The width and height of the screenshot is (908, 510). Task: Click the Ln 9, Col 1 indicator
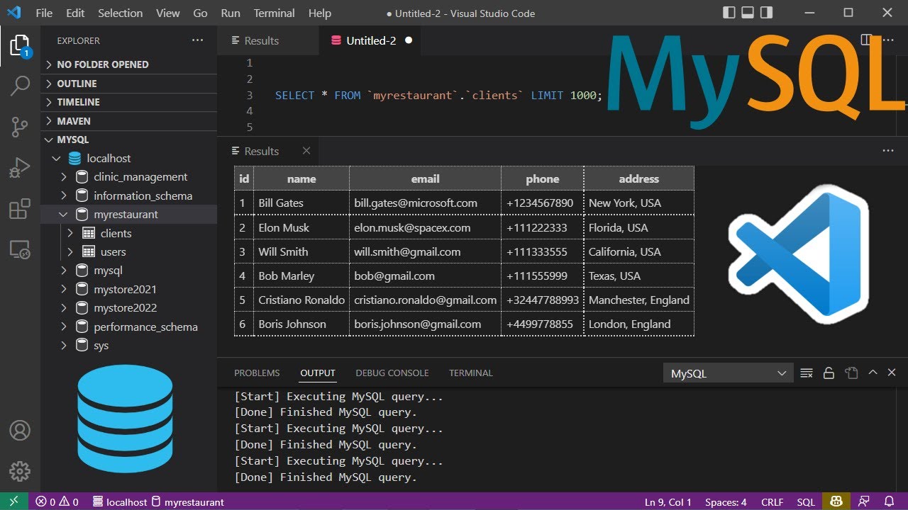pos(668,501)
